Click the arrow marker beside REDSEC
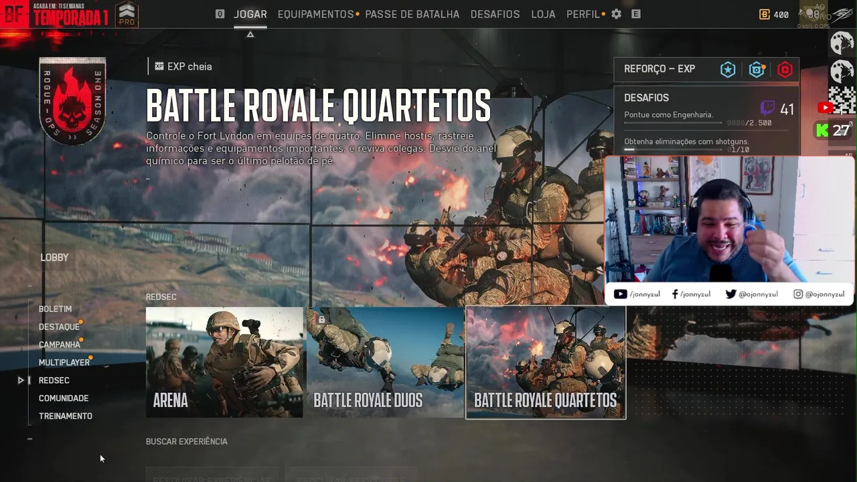Viewport: 857px width, 482px height. click(x=21, y=380)
